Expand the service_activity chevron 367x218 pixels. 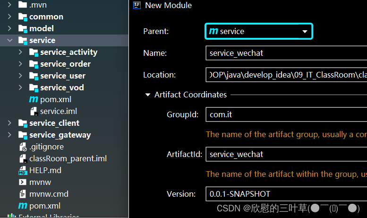(20, 52)
